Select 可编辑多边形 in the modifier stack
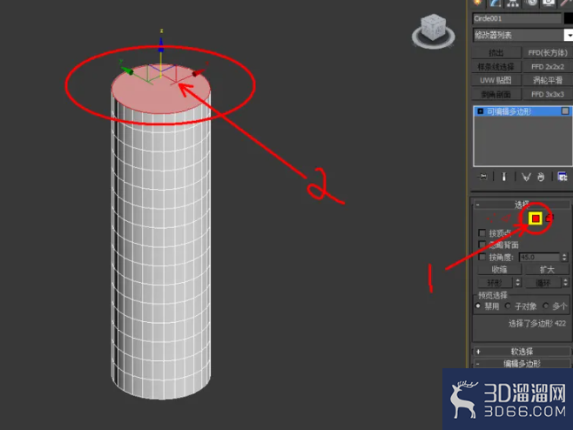The height and width of the screenshot is (430, 573). 522,111
